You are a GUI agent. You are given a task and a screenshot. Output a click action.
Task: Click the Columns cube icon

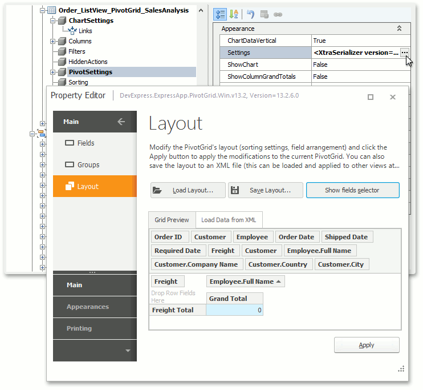point(62,41)
